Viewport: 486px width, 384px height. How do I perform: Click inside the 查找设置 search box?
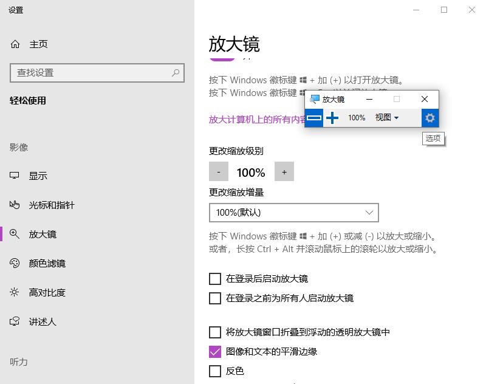tap(97, 73)
